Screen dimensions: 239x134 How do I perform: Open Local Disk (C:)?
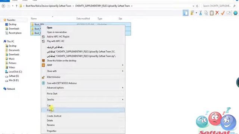point(15,71)
